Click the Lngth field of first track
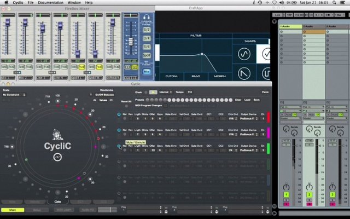This screenshot has width=350, height=219. [x=138, y=119]
